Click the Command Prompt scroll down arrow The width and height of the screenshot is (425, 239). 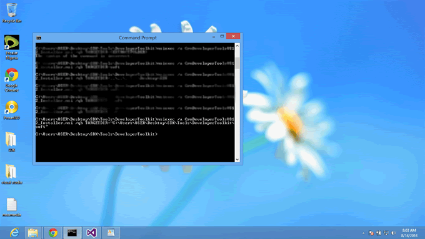point(237,159)
